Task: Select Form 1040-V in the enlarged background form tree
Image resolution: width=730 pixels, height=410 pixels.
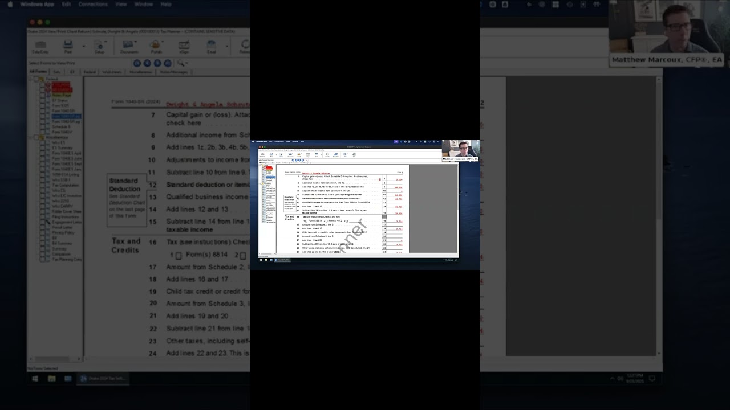Action: pos(62,132)
